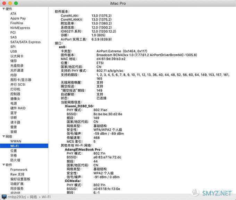Click Wi-Fi in the bottom path bar
The image size is (236, 200).
46,197
